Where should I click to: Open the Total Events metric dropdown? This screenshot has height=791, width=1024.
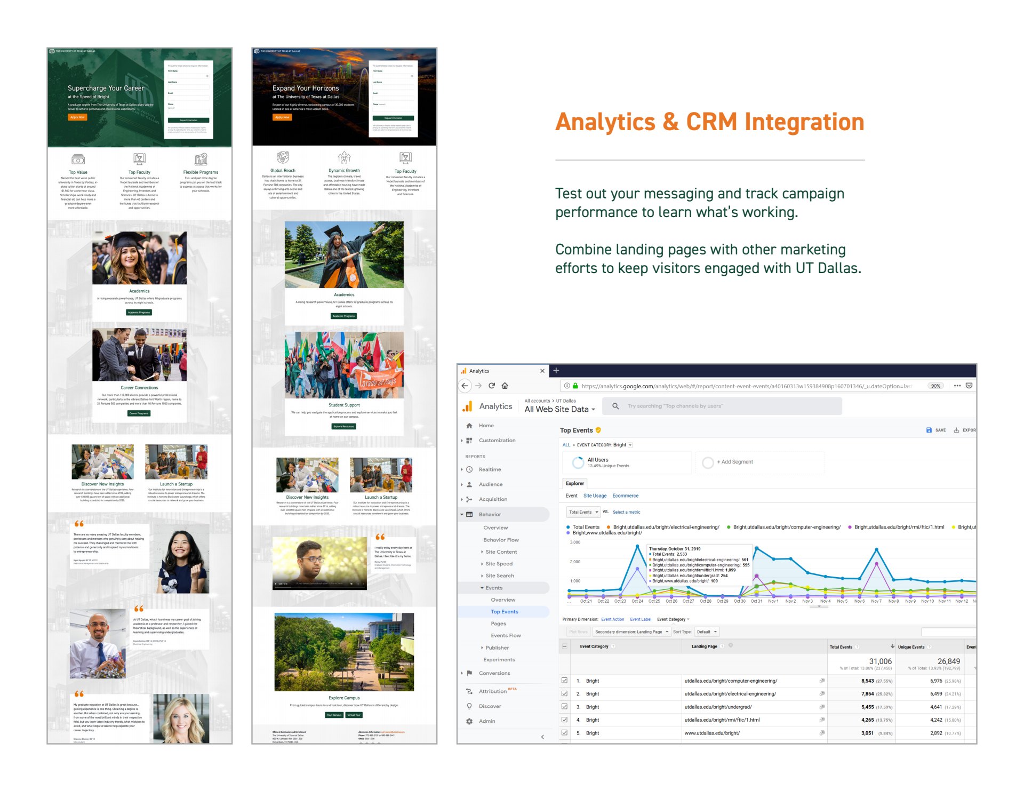click(583, 512)
